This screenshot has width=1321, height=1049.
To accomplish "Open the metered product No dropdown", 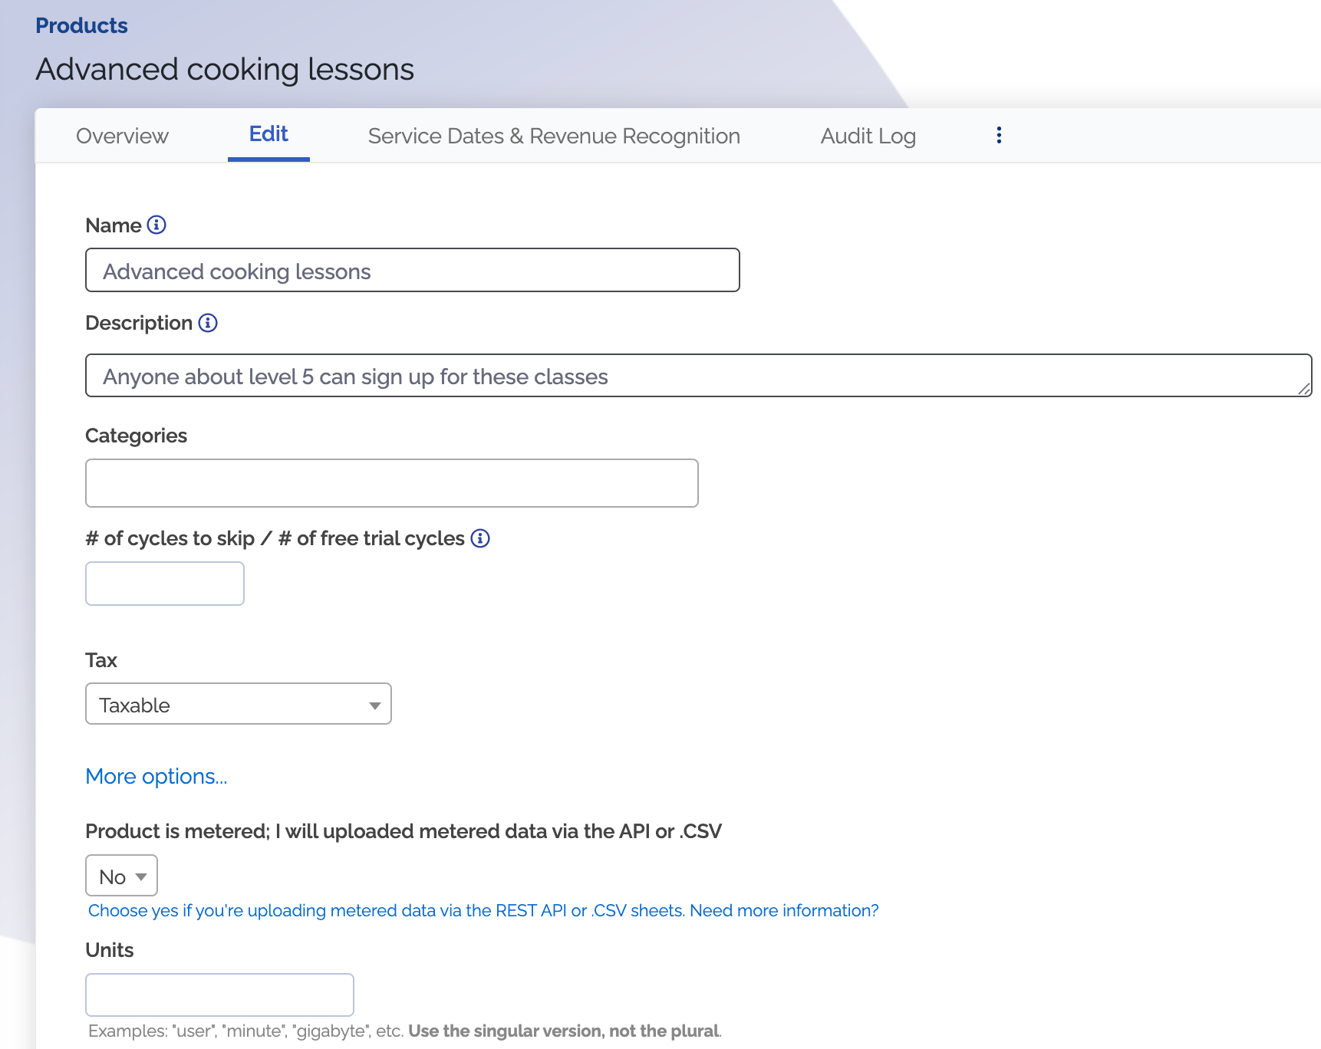I will [121, 876].
